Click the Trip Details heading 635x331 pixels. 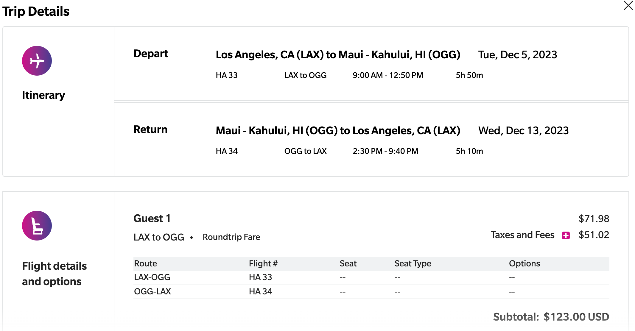[36, 11]
